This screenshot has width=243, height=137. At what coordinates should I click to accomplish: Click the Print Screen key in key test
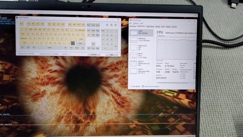[x=88, y=25]
